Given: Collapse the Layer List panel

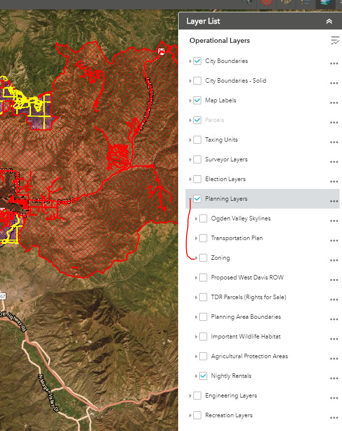Looking at the screenshot, I should click(329, 21).
